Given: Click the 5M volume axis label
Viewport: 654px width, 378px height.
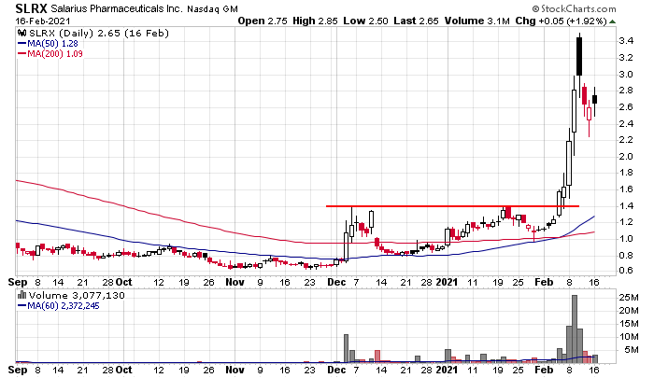Looking at the screenshot, I should tap(632, 350).
